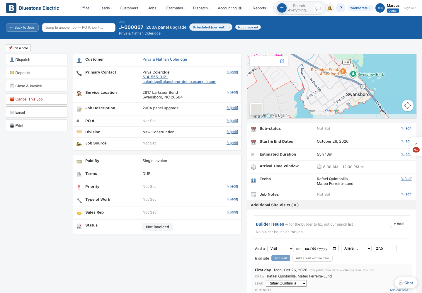Open the Visit type dropdown

tap(280, 248)
